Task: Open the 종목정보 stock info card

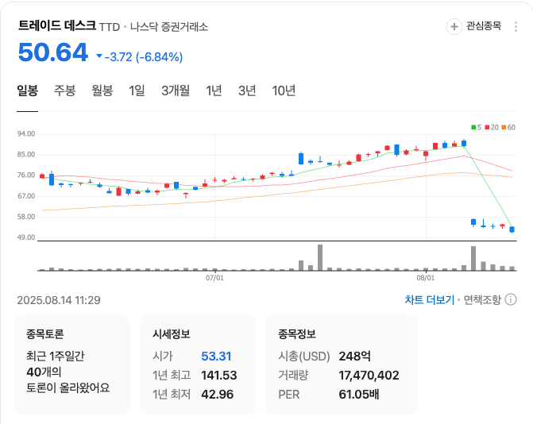Action: [342, 364]
